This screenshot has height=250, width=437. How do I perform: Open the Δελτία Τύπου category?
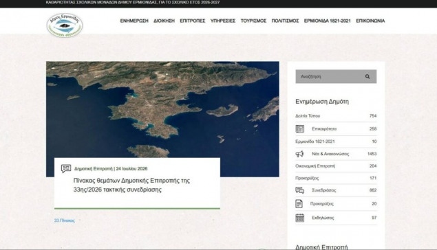(308, 116)
